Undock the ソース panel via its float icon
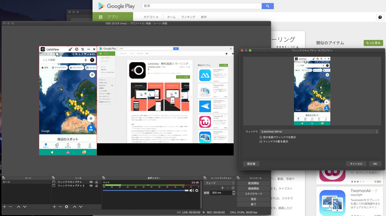 click(53, 178)
